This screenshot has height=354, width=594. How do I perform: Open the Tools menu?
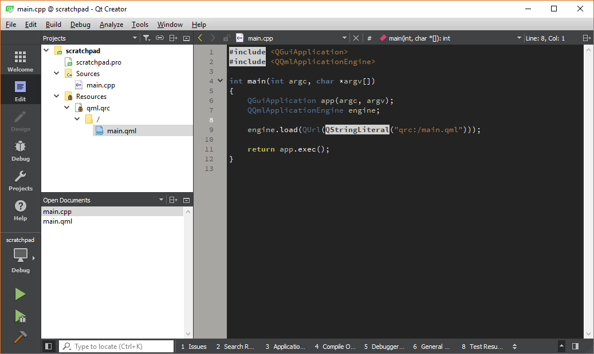[140, 25]
